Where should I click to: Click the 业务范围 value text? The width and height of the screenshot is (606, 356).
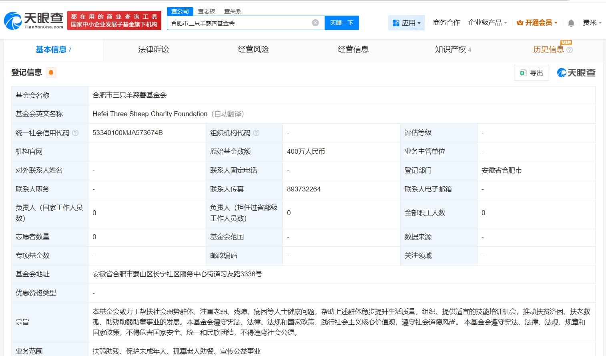(177, 351)
